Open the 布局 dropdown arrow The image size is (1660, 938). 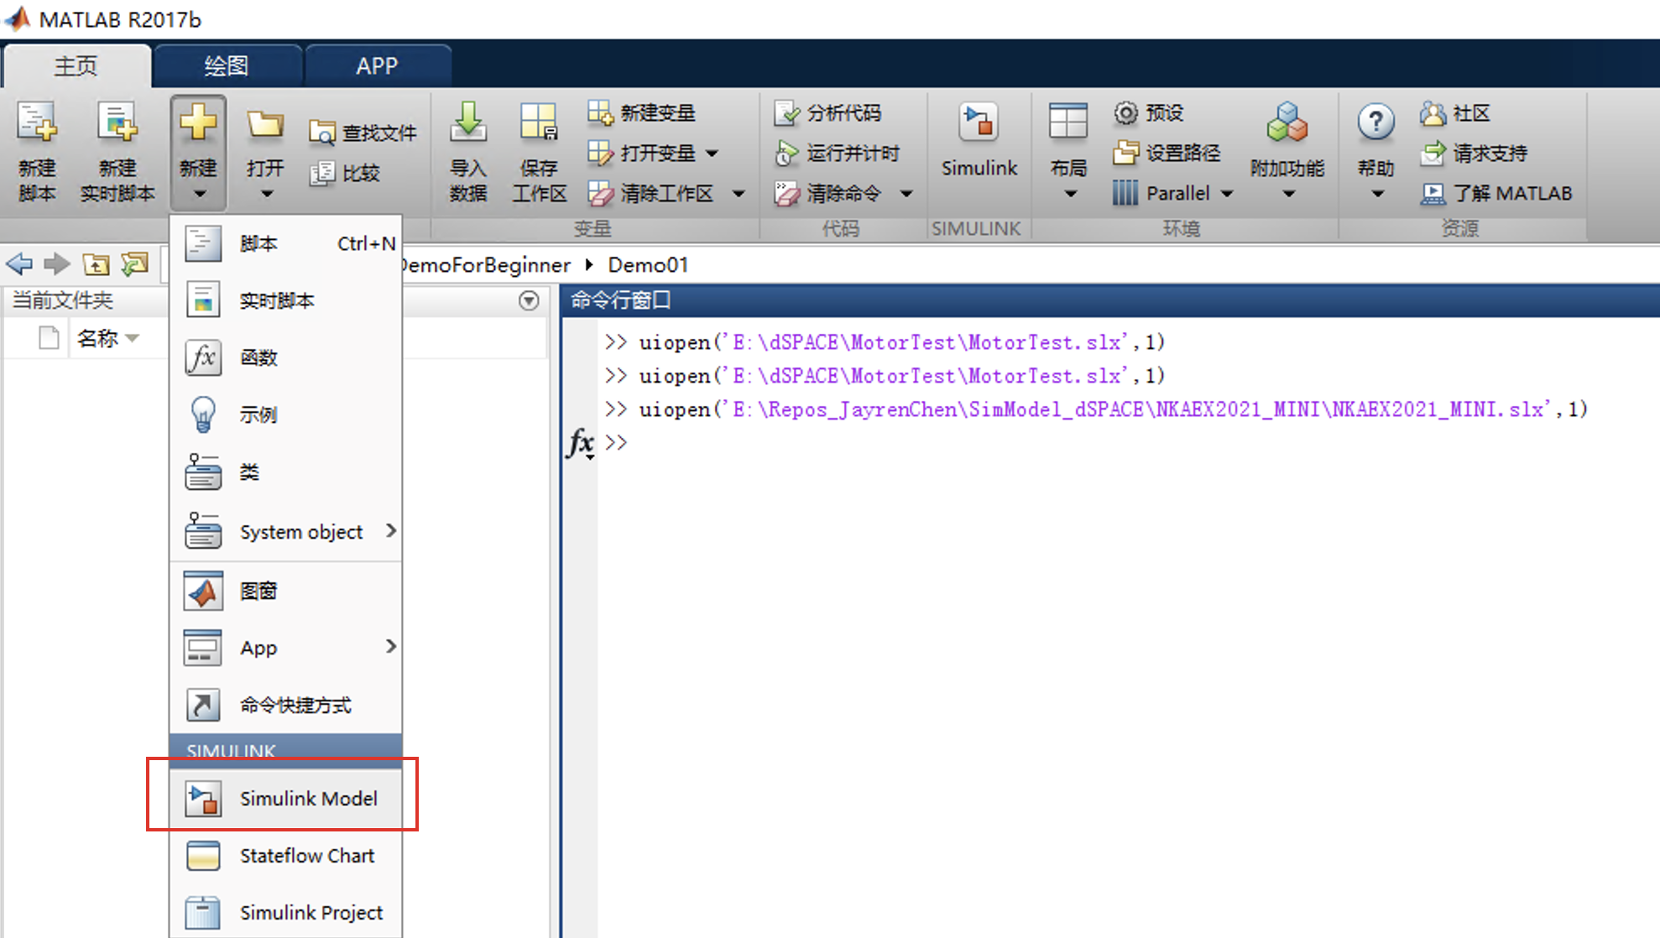coord(1070,194)
